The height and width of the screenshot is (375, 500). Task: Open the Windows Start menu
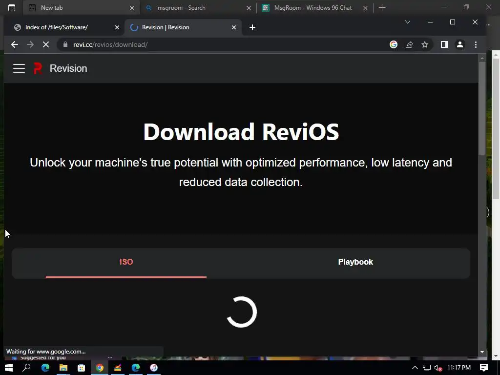pos(9,368)
